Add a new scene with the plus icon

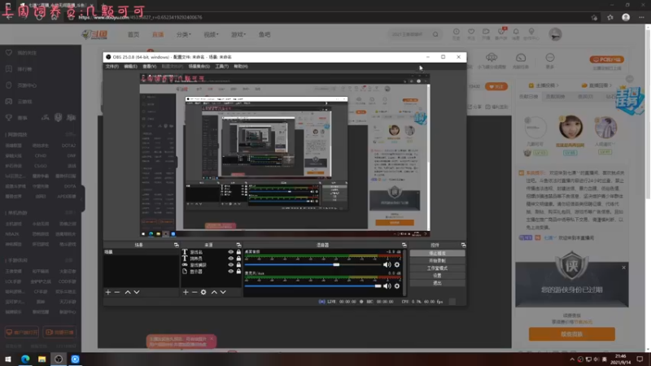click(x=108, y=292)
